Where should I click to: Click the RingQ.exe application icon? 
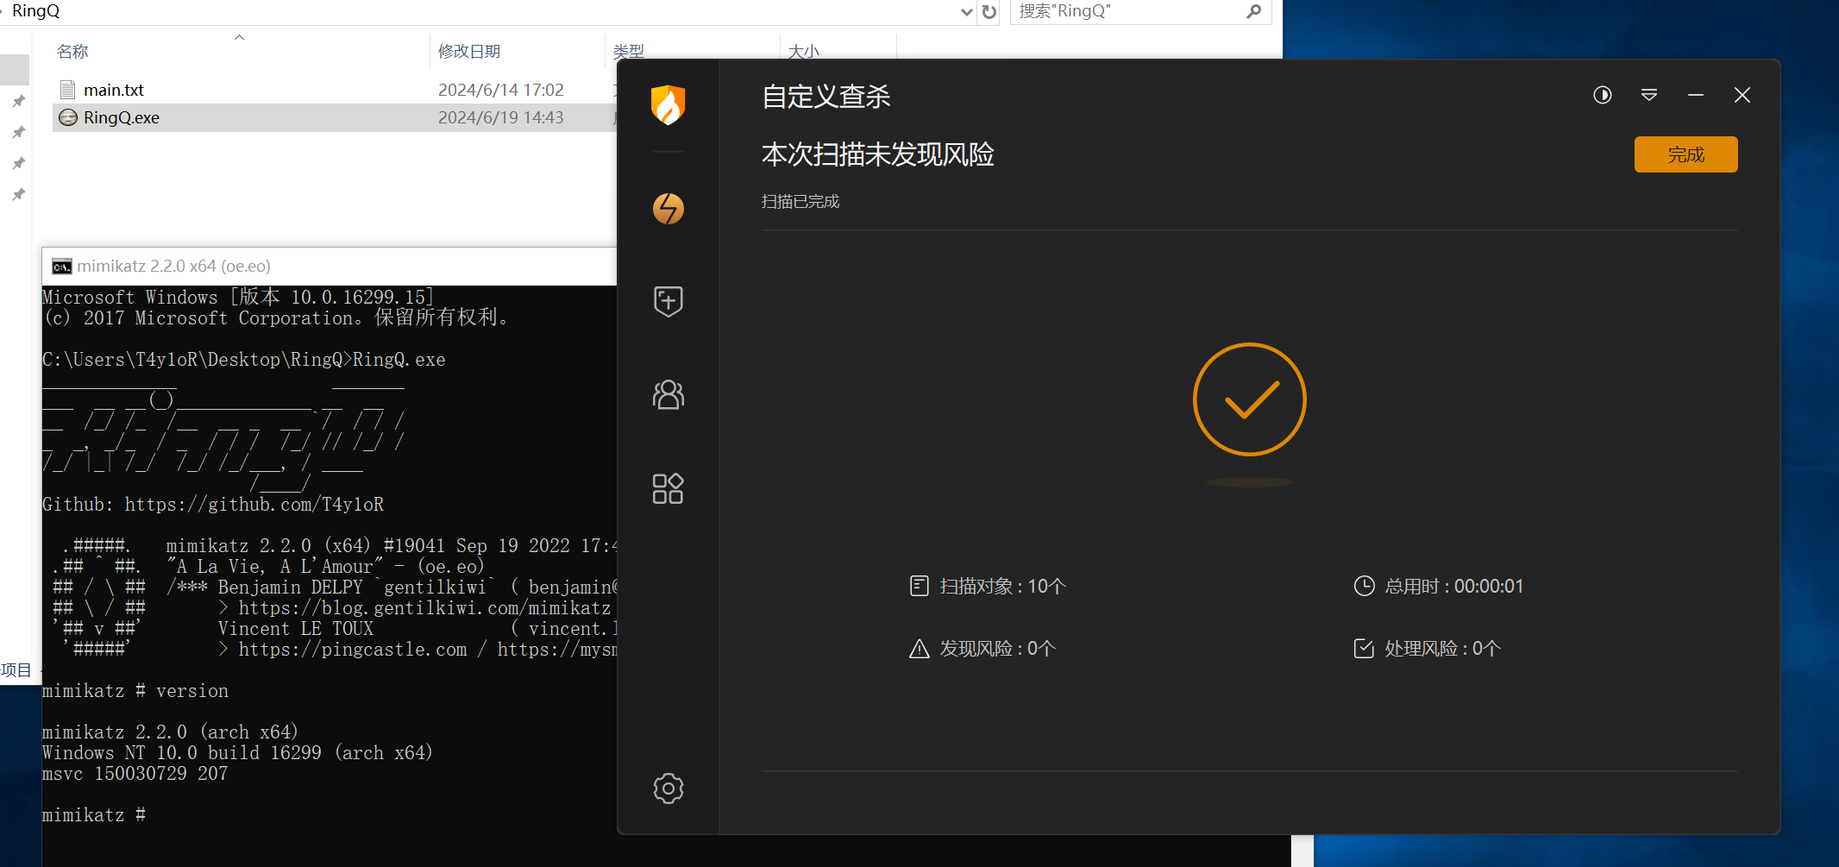click(x=68, y=117)
